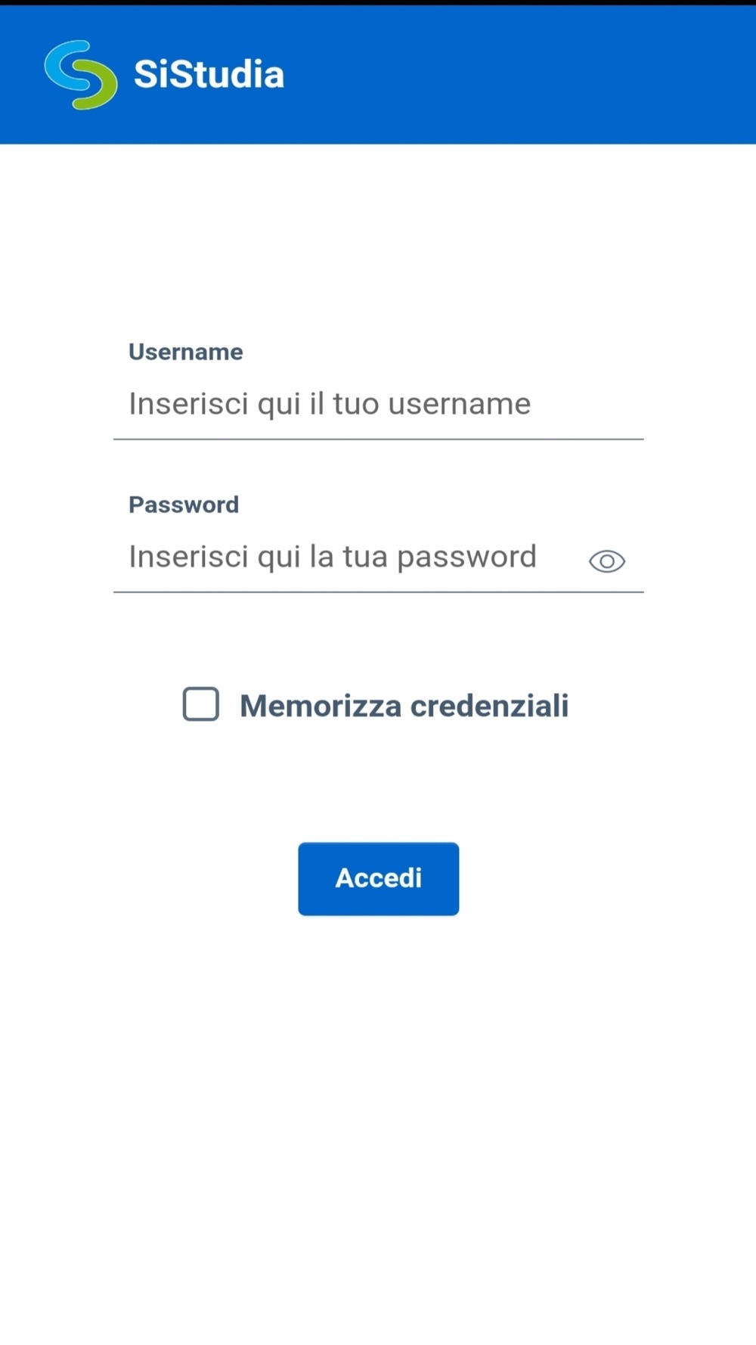Focus the Password input field
The width and height of the screenshot is (756, 1345).
pyautogui.click(x=348, y=558)
